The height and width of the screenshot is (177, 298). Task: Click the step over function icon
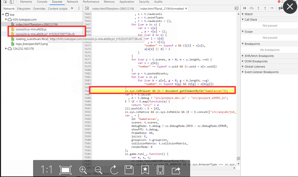pos(251,8)
